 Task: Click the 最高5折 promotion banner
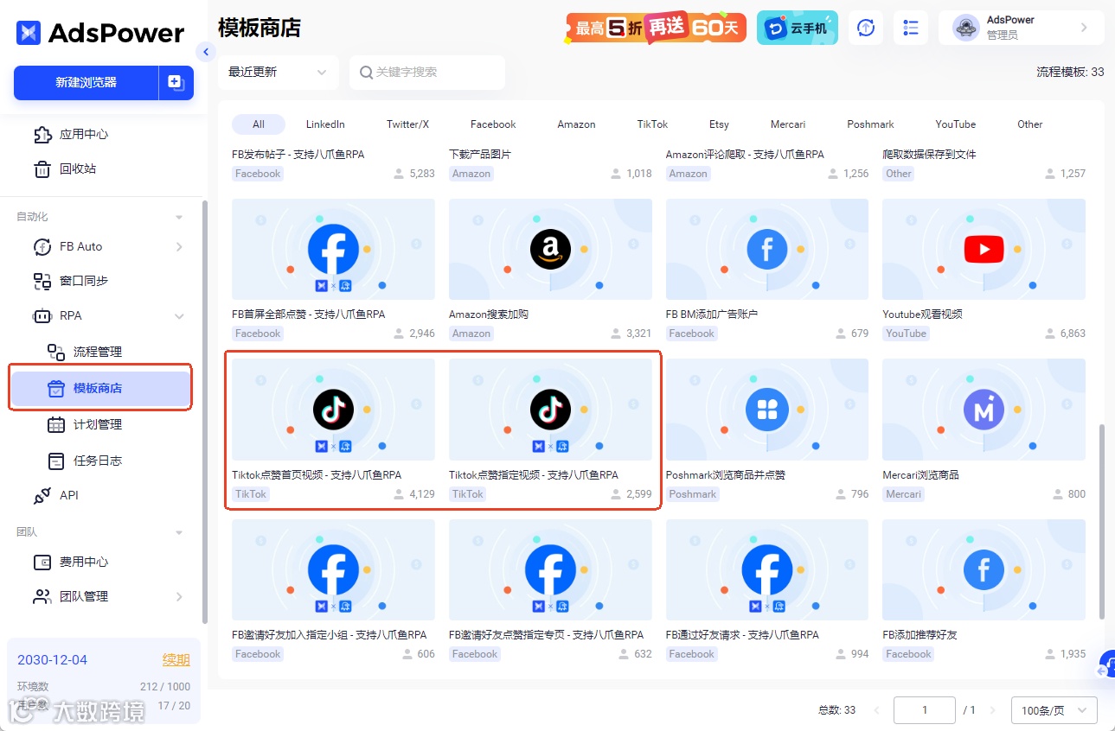[657, 28]
